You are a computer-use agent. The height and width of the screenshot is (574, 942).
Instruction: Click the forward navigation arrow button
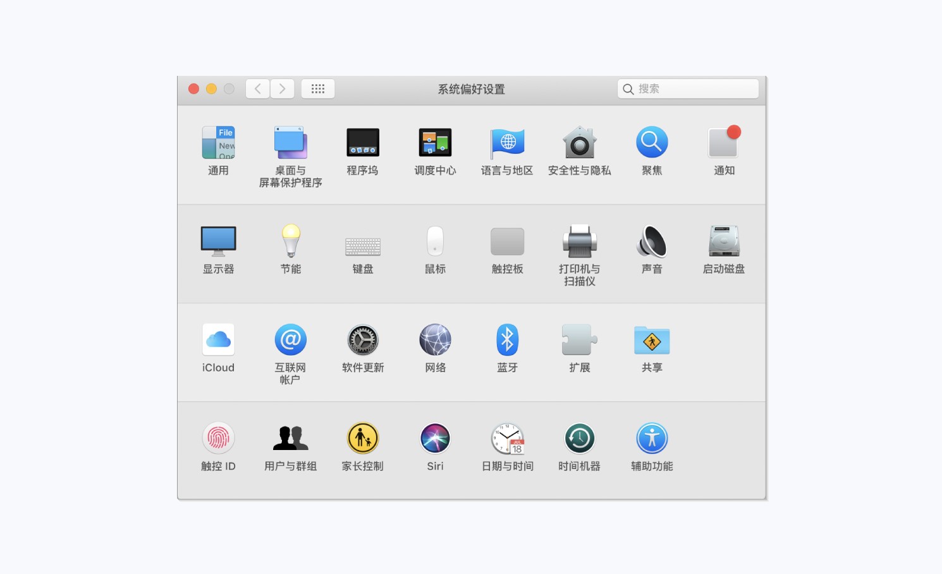tap(282, 89)
